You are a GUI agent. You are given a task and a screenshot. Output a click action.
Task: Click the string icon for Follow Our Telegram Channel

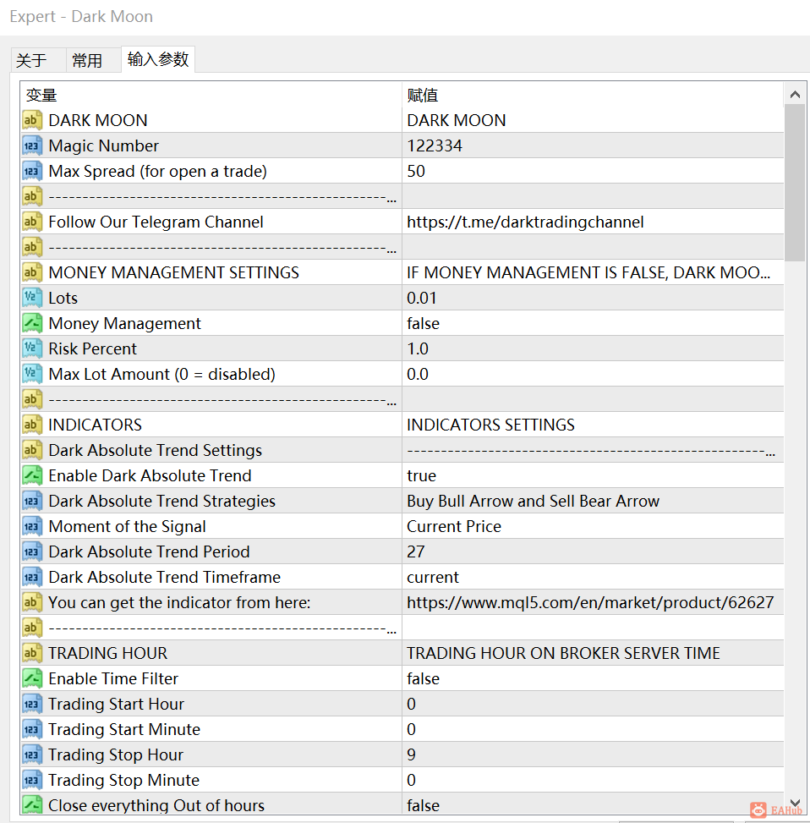point(31,222)
